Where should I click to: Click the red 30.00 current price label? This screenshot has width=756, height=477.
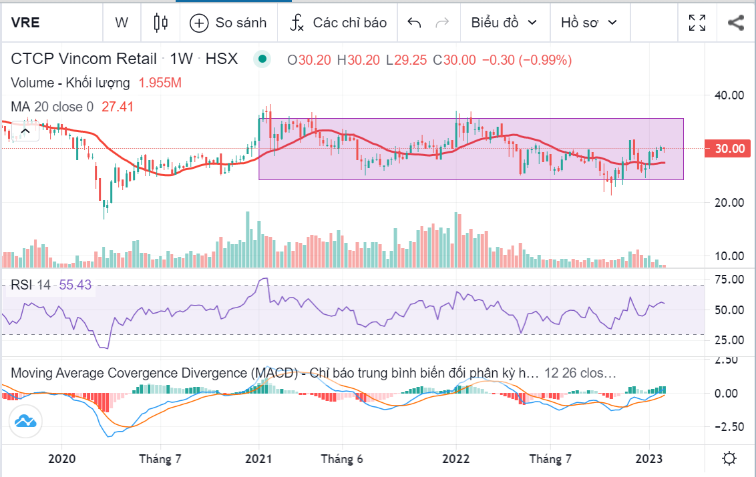(729, 148)
